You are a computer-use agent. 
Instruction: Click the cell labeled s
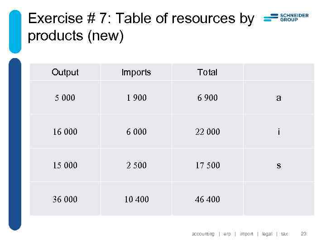(278, 166)
